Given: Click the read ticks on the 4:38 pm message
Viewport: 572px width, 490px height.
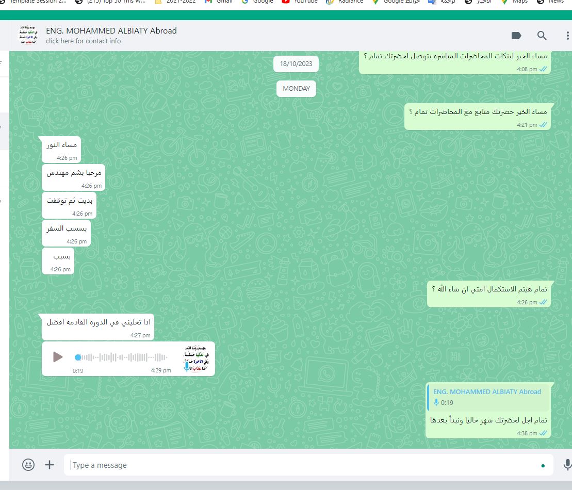Looking at the screenshot, I should 543,433.
